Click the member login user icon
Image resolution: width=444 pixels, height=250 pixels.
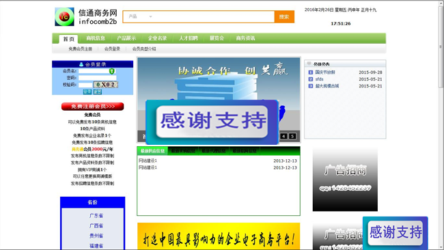[x=81, y=64]
